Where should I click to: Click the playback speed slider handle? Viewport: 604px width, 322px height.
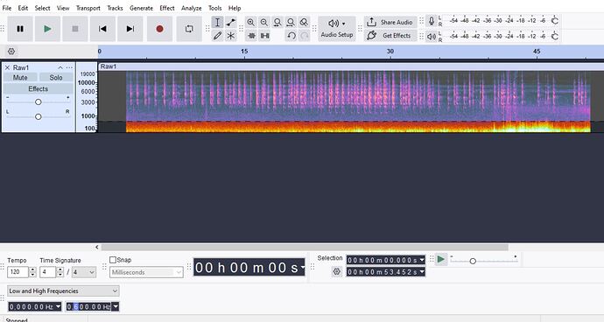click(x=473, y=261)
